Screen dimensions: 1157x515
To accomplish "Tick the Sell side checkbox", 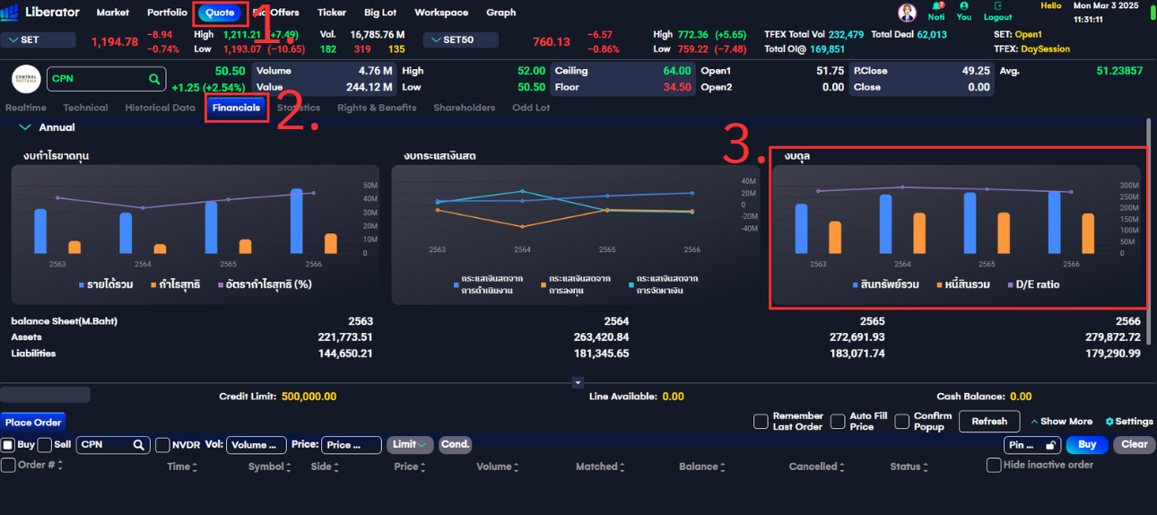I will click(45, 445).
